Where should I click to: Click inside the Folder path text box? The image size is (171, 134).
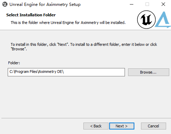66,72
